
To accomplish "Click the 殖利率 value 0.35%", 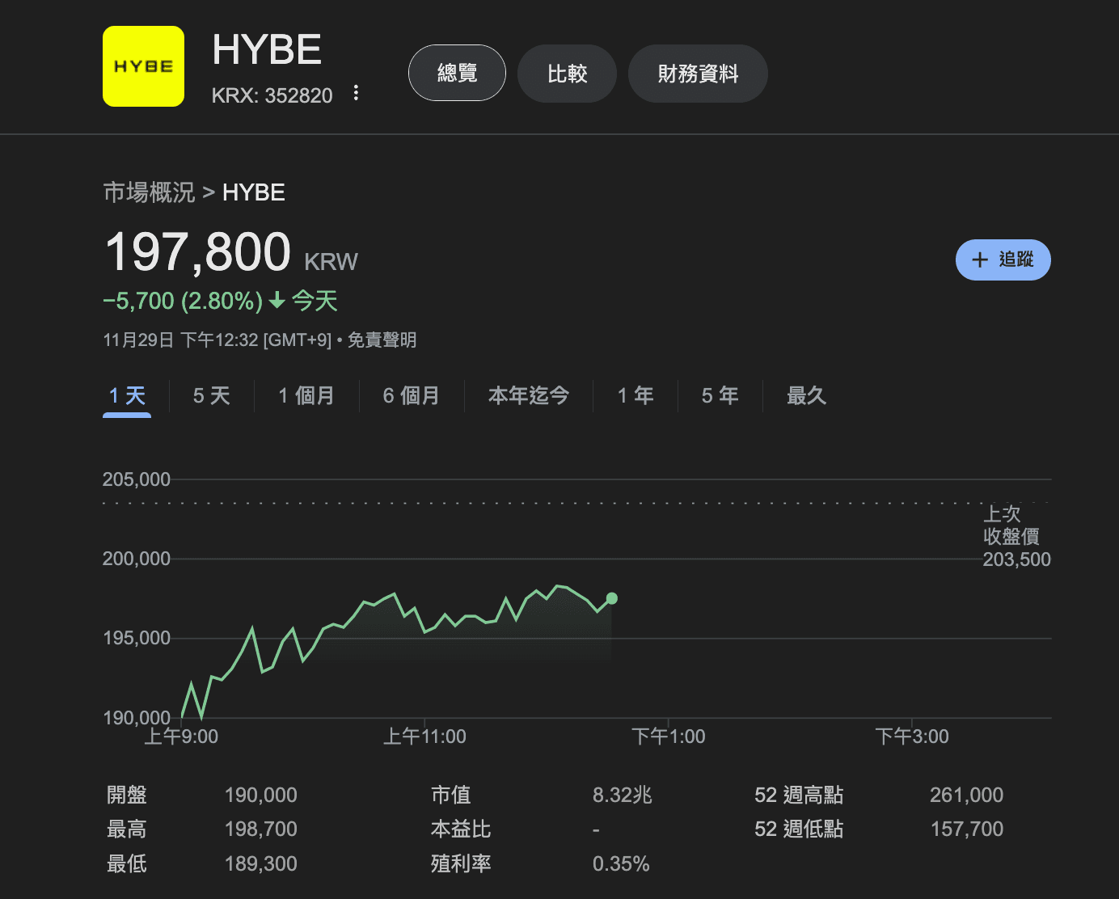I will pyautogui.click(x=621, y=863).
